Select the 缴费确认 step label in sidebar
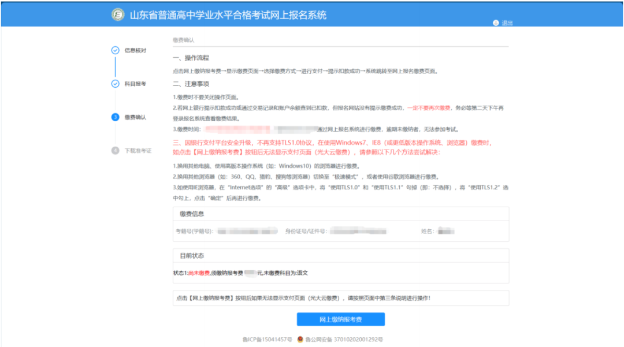Viewport: 624px width, 347px height. 135,117
